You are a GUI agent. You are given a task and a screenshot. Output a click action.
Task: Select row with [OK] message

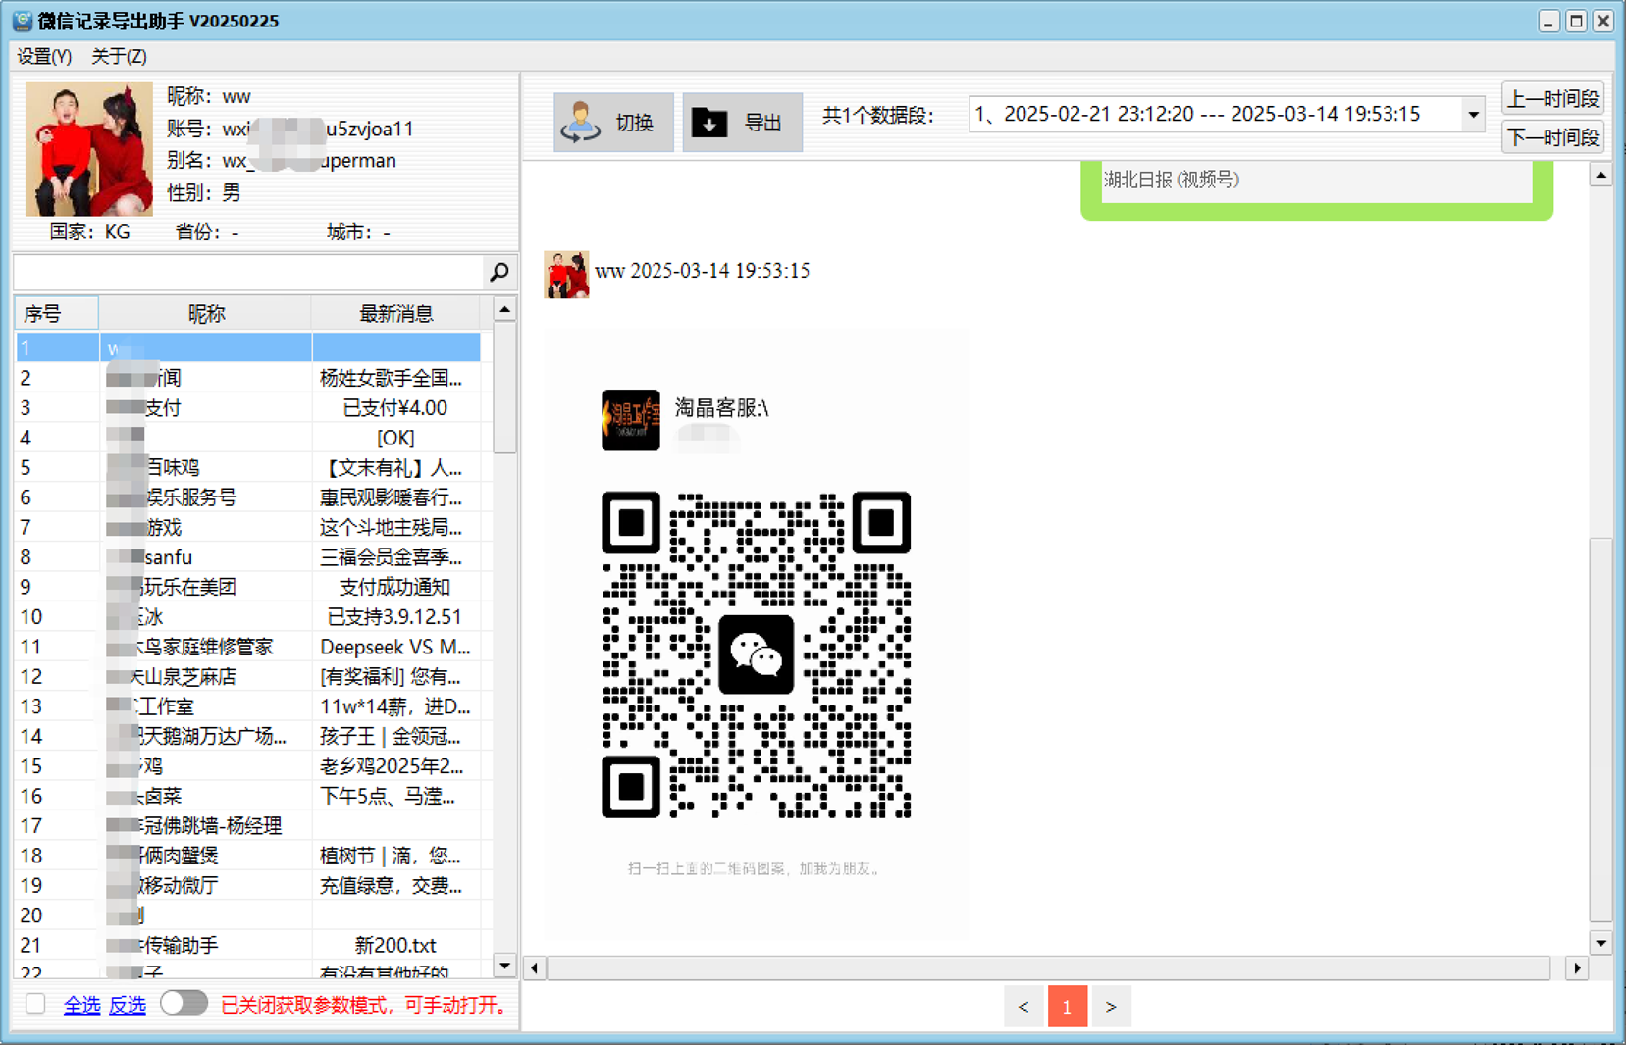pyautogui.click(x=248, y=438)
